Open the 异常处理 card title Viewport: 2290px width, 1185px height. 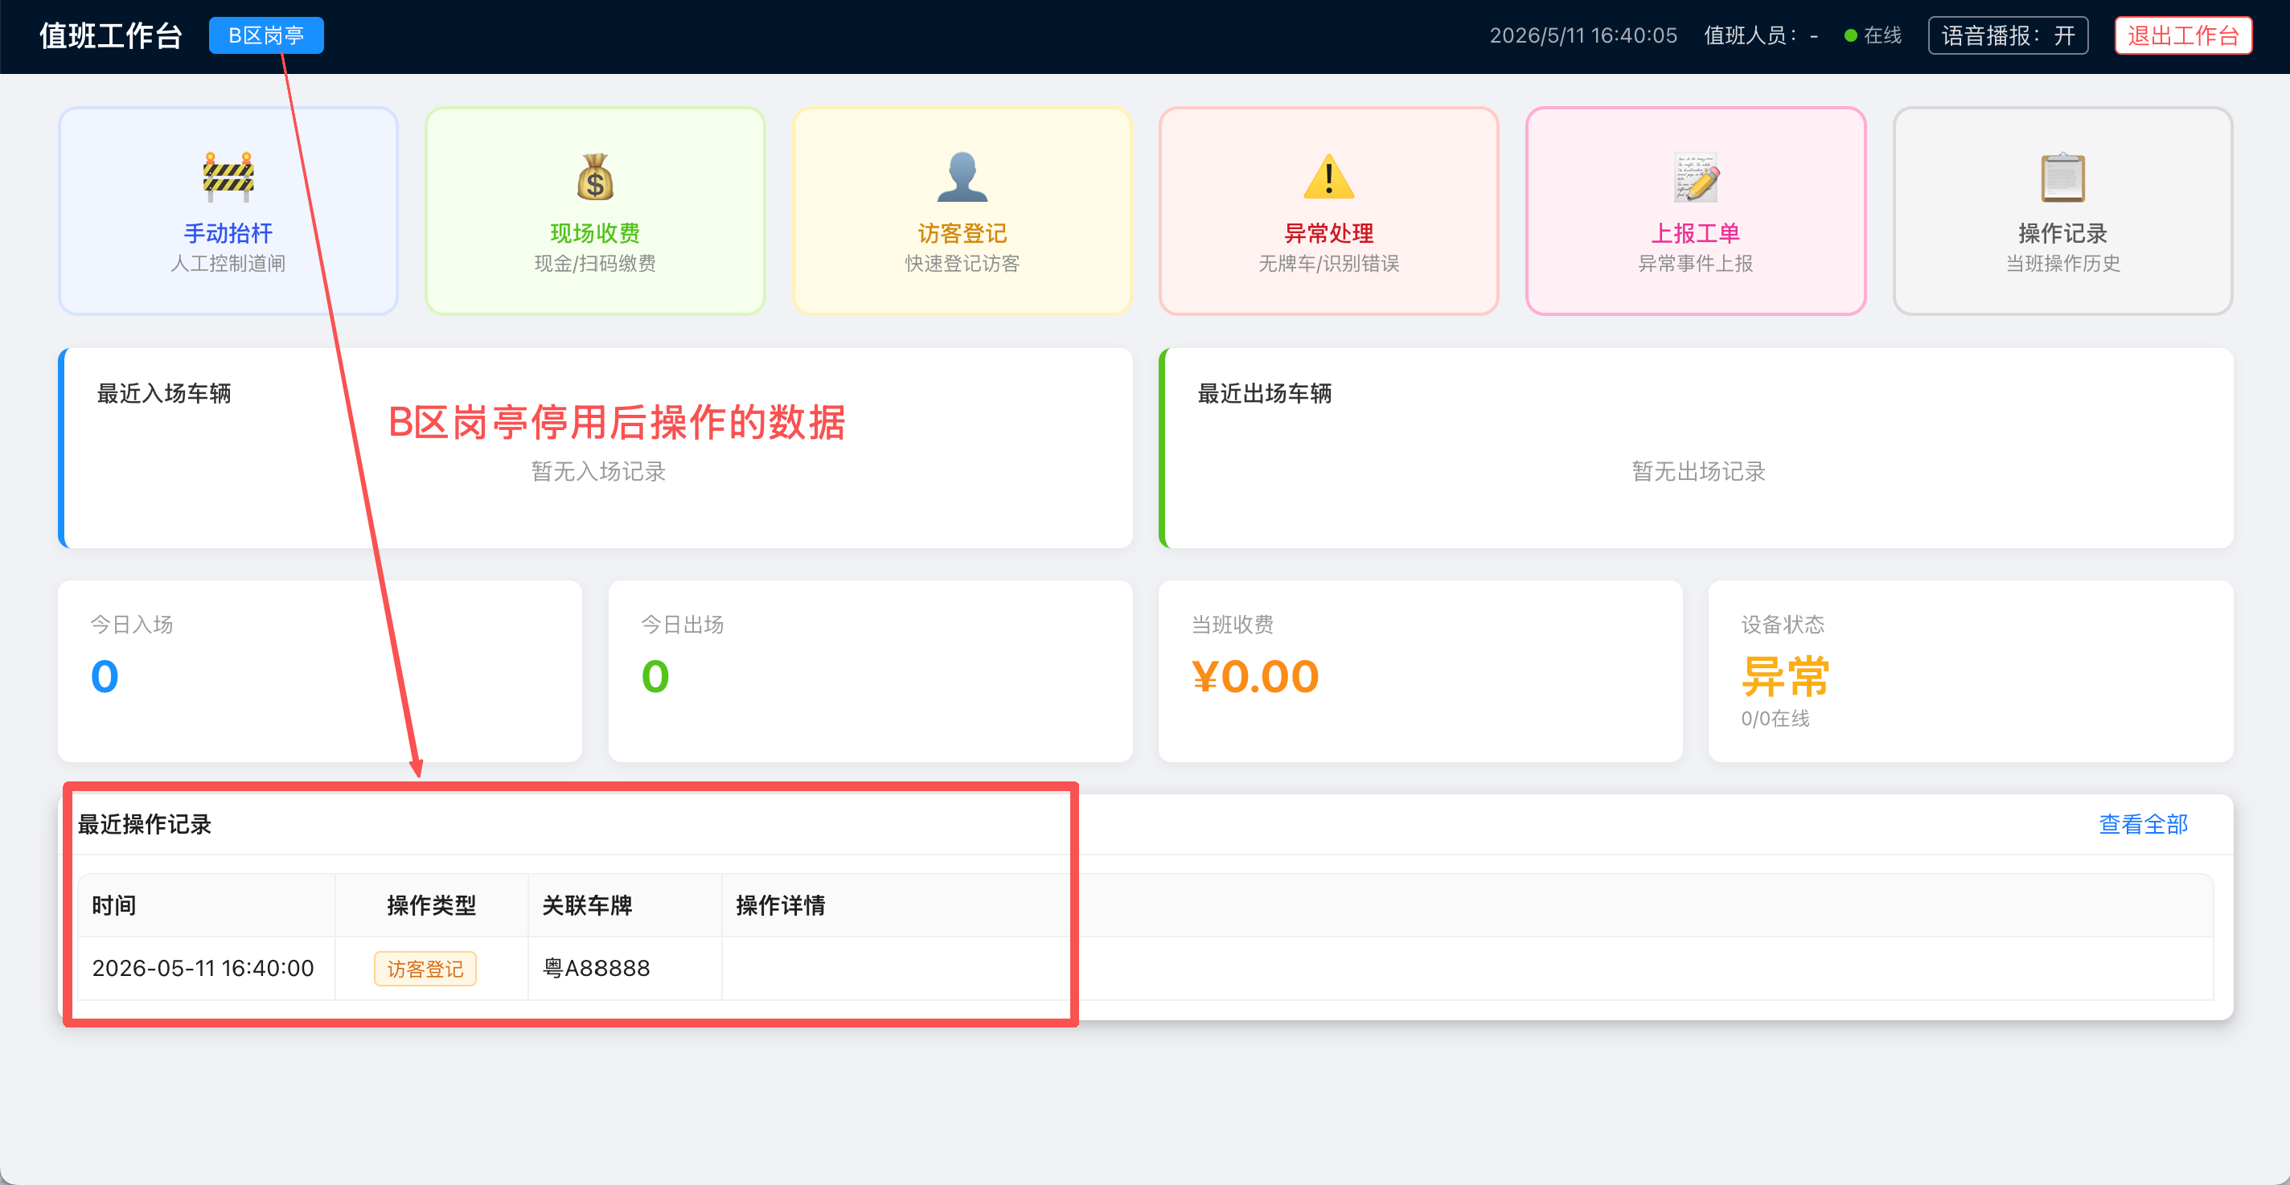click(1329, 233)
